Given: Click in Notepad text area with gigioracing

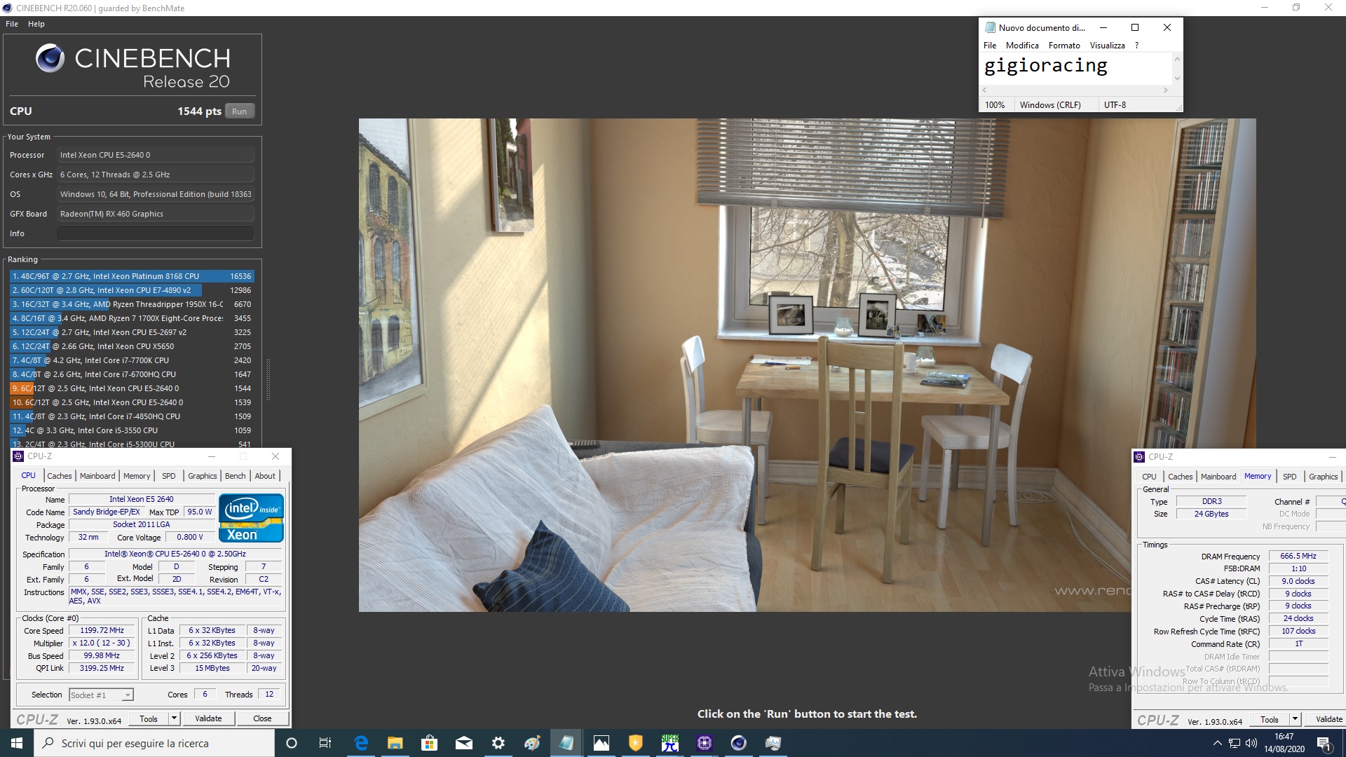Looking at the screenshot, I should (x=1076, y=69).
